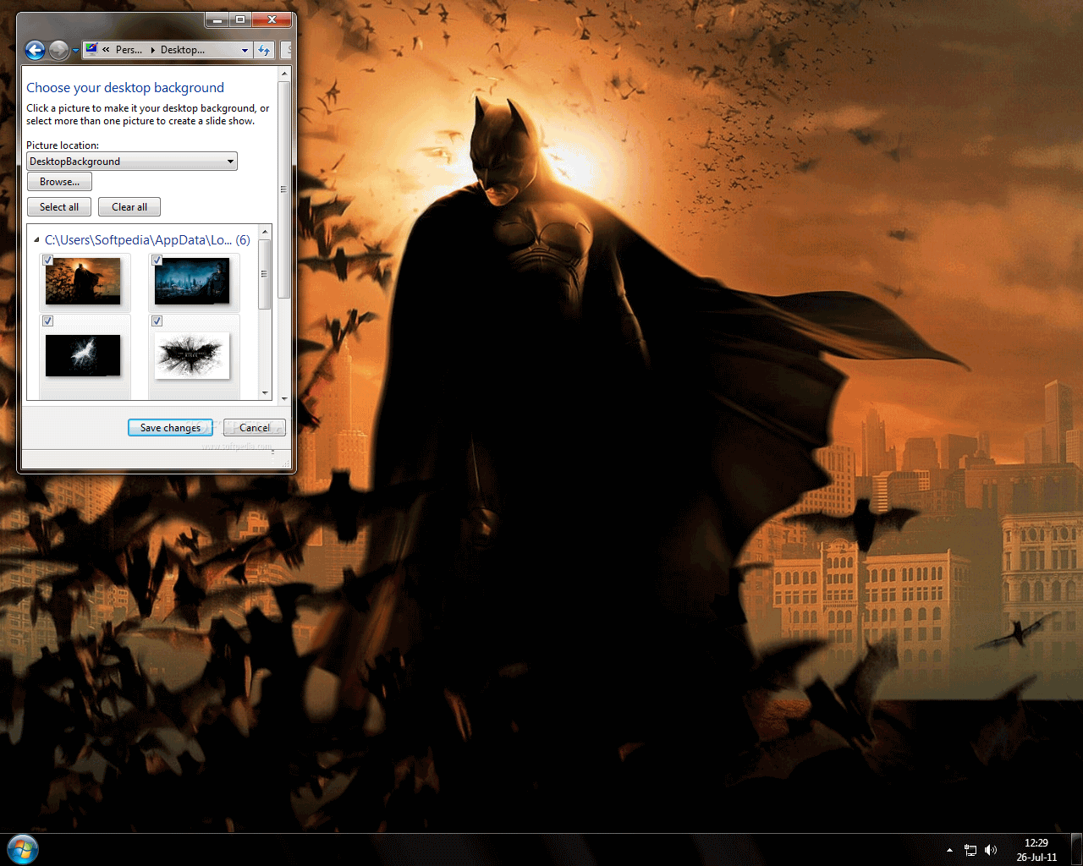Image resolution: width=1083 pixels, height=866 pixels.
Task: Click the Cancel button
Action: point(255,428)
